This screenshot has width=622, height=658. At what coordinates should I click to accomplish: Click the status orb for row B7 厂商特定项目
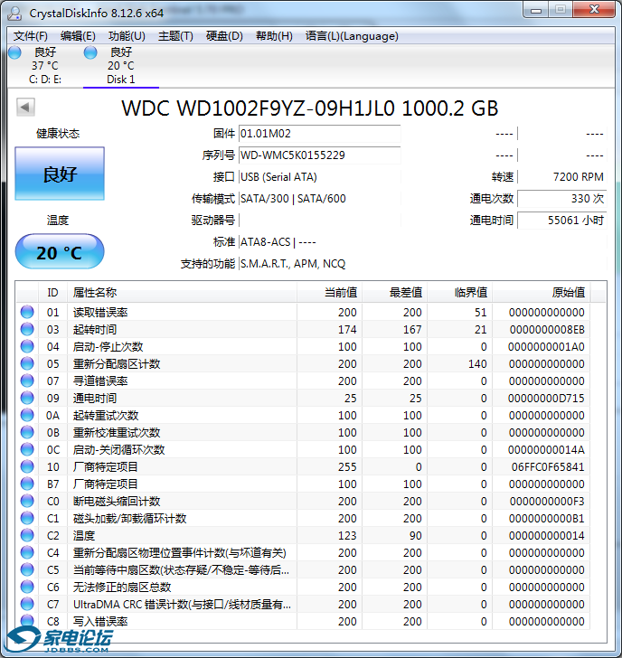coord(27,484)
